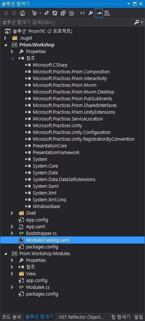
Task: Open the class diagram view icon
Action: tap(107, 13)
